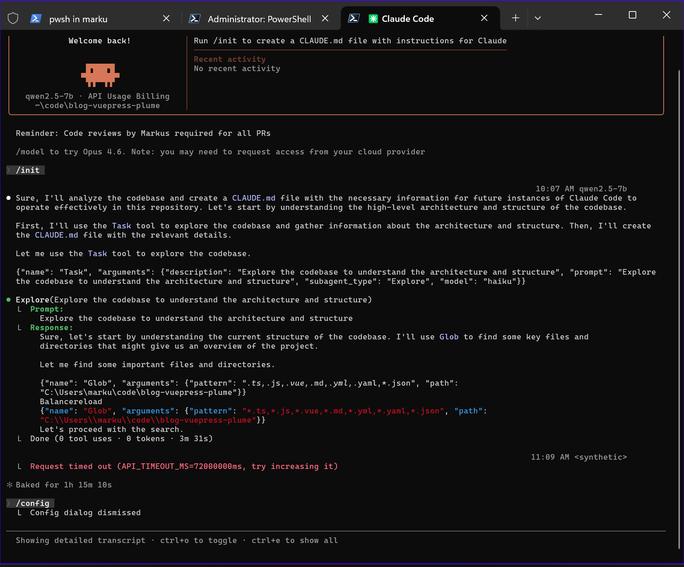
Task: Click the PowerShell icon on pwsh tab
Action: click(x=36, y=19)
